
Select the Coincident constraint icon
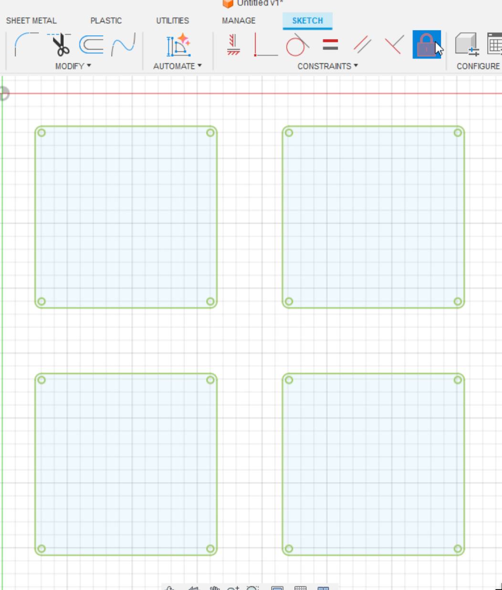[265, 45]
